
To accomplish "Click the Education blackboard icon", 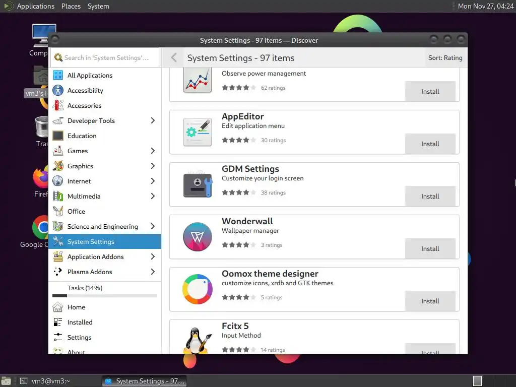I will coord(58,136).
